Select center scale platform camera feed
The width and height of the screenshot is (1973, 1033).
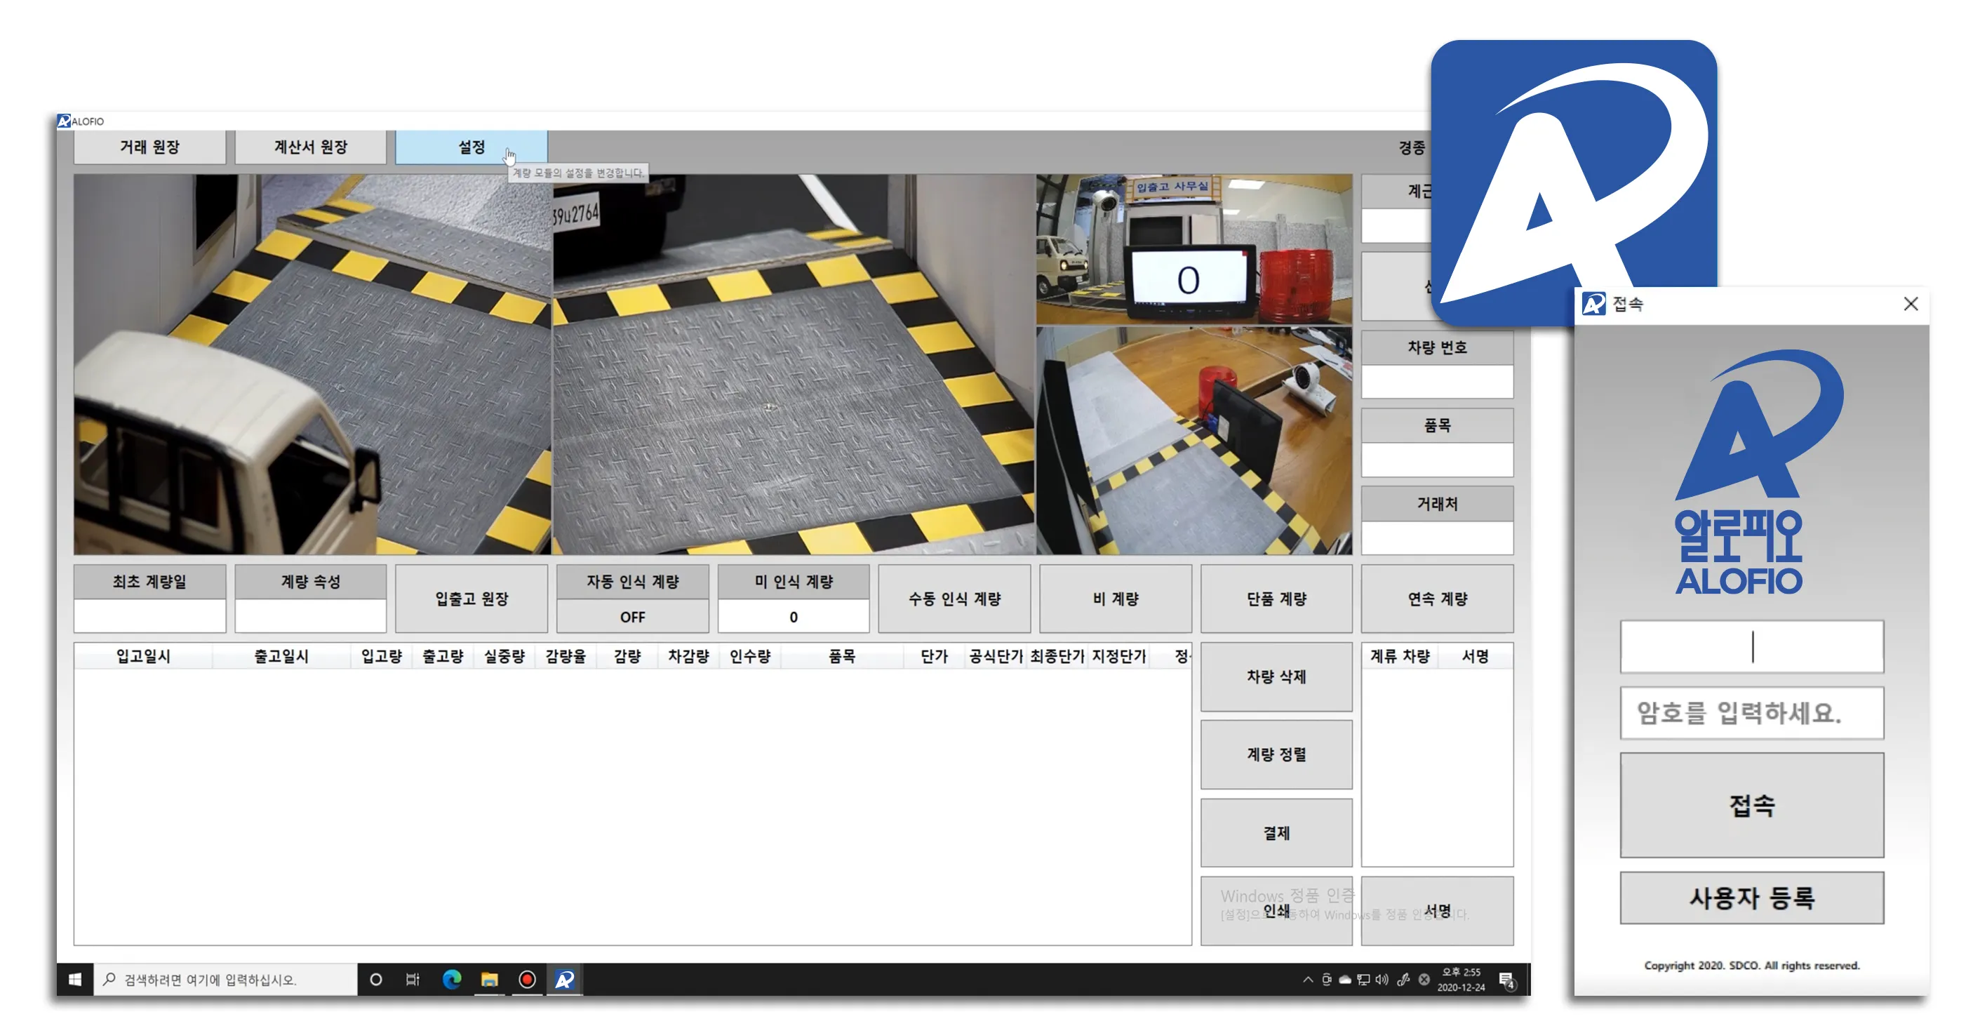click(794, 364)
